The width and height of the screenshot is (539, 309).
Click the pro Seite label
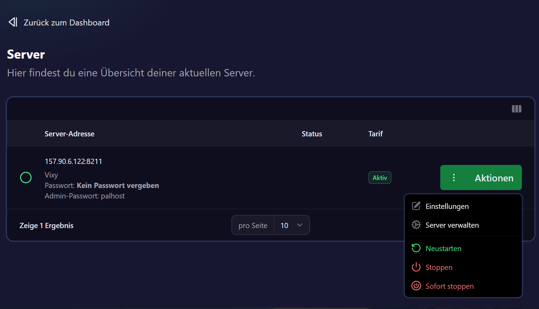(253, 226)
